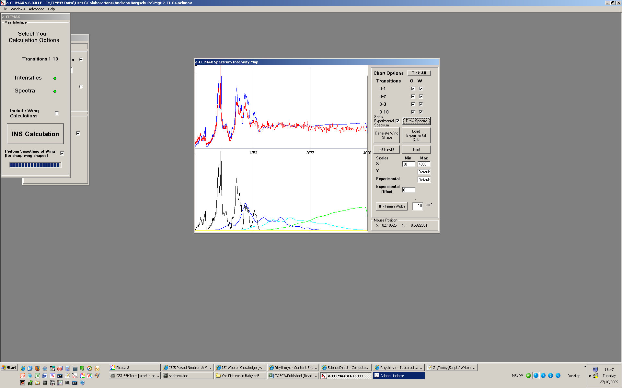Open Microsoft Word from the quick launch bar
This screenshot has width=622, height=388.
click(45, 376)
